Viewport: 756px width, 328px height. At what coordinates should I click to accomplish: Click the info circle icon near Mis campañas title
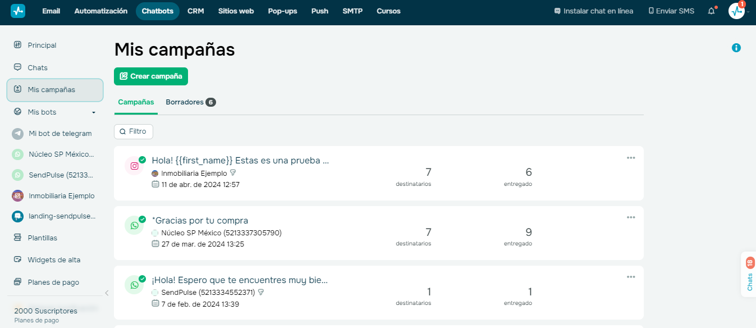pos(736,48)
